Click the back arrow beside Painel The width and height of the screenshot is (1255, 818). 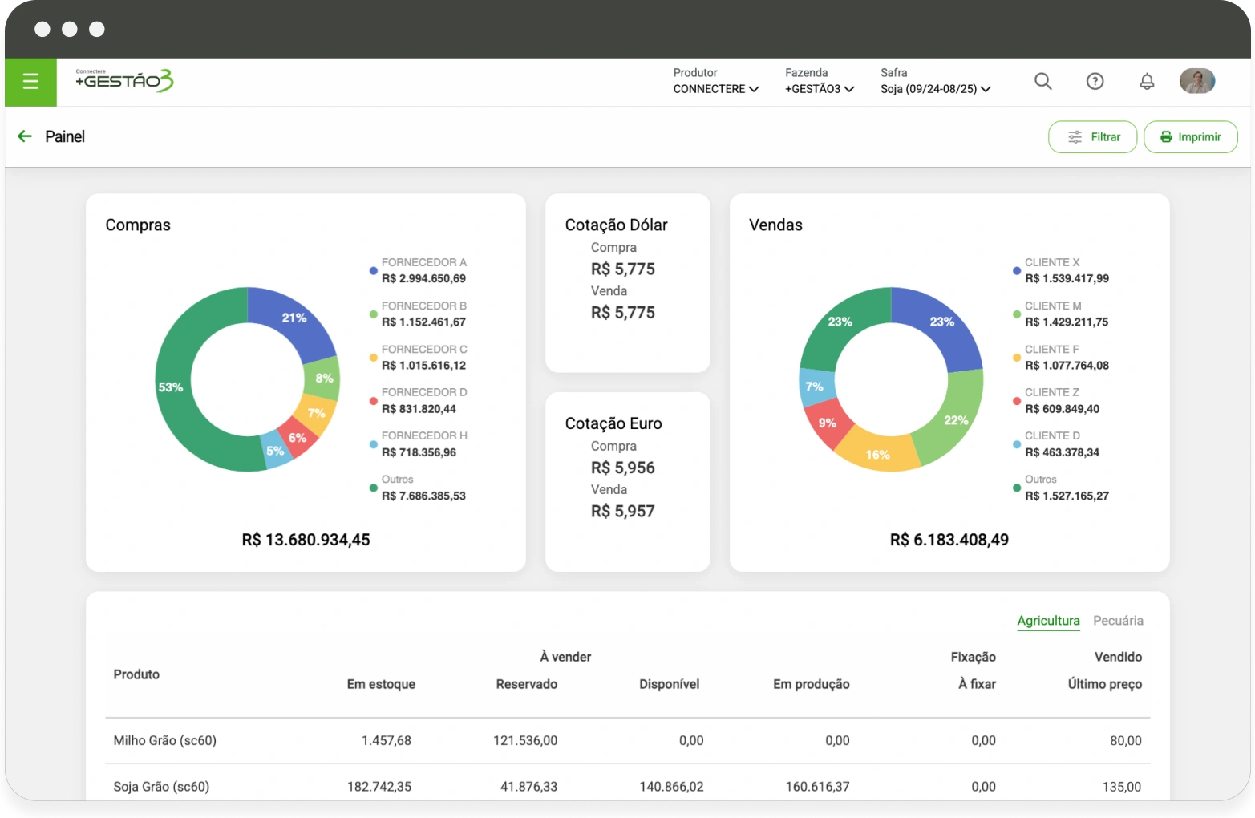(x=25, y=136)
